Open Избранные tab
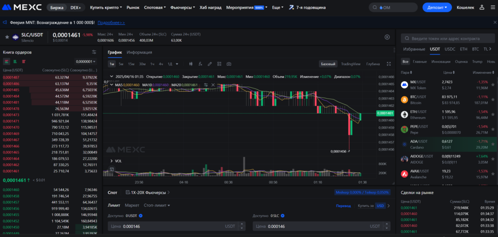Image resolution: width=498 pixels, height=237 pixels. point(414,49)
